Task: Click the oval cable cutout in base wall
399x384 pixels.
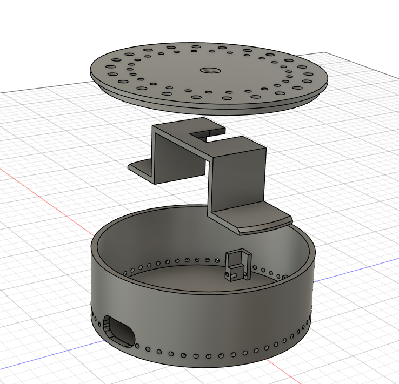Action: coord(119,332)
